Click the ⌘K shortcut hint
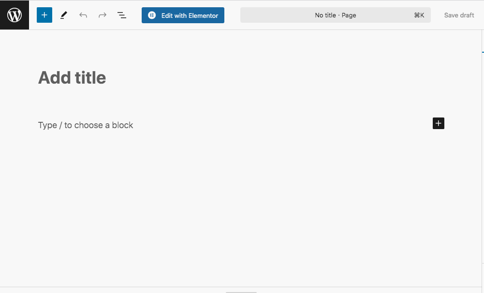Screen dimensions: 484x293 tap(419, 15)
